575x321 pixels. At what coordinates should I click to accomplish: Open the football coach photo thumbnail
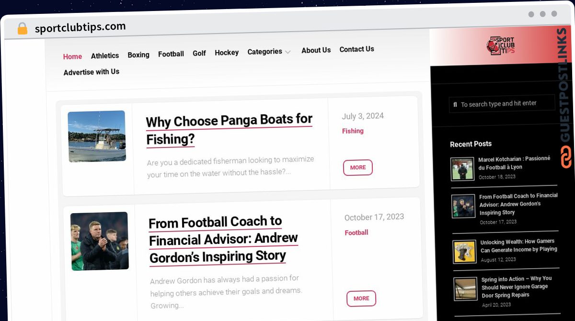pos(100,241)
